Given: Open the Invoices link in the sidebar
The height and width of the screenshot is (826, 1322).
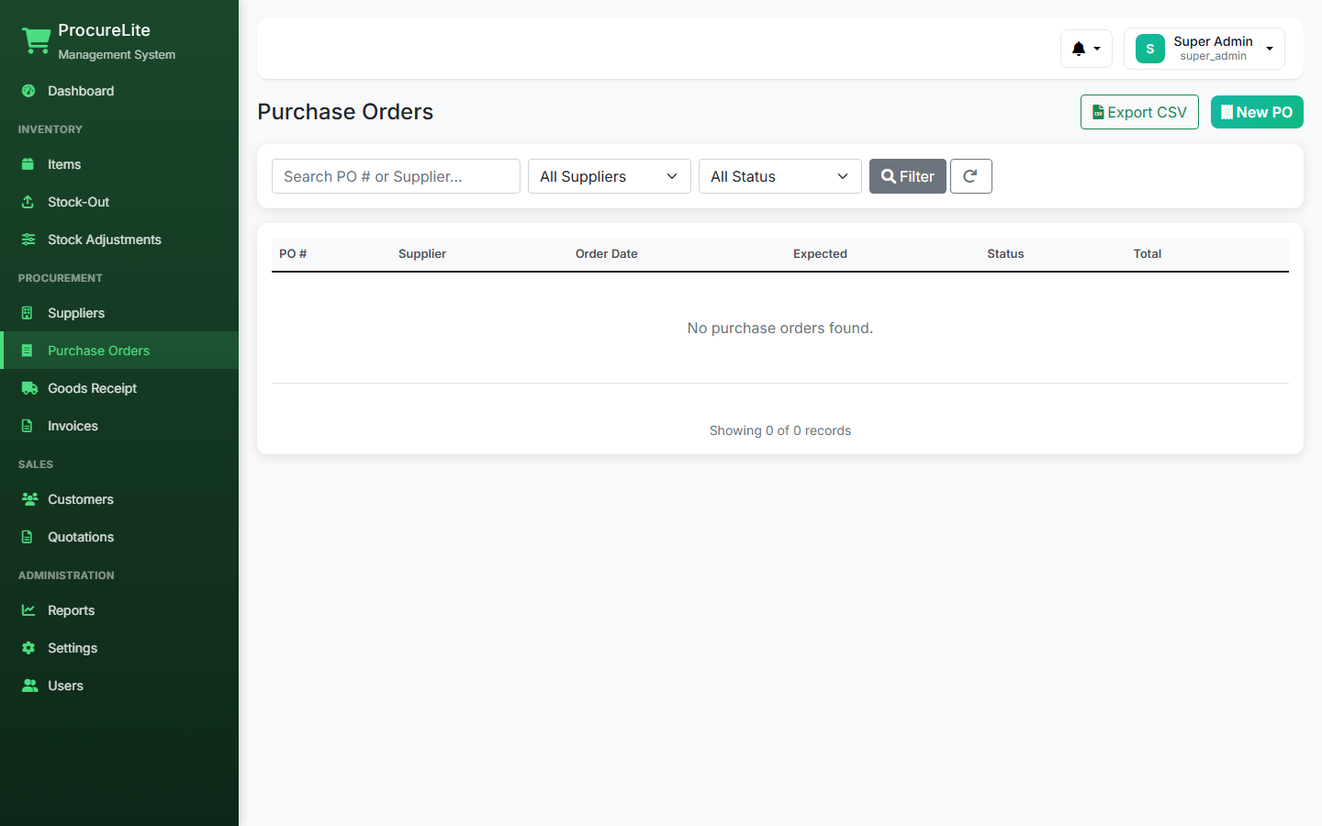Looking at the screenshot, I should [x=119, y=426].
